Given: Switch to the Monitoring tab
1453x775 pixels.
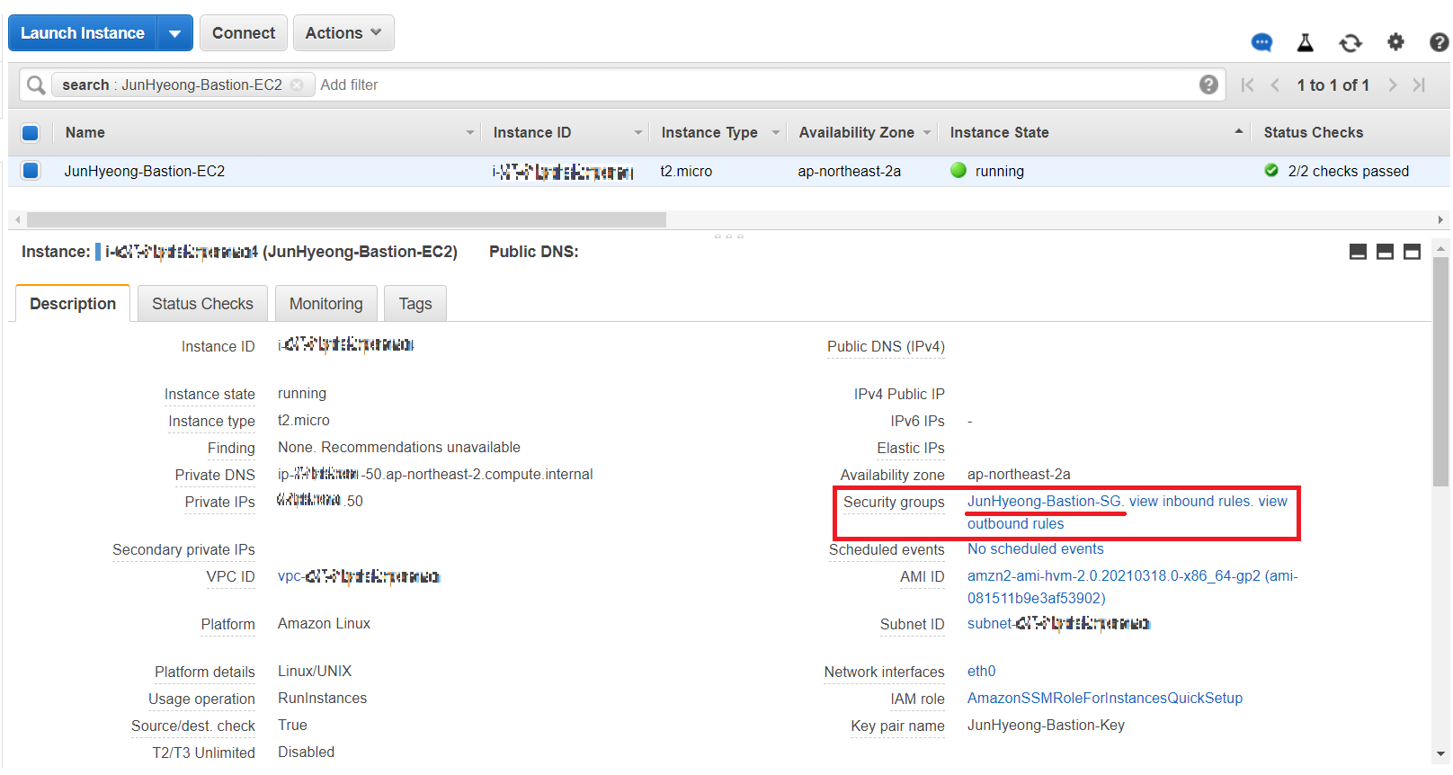Looking at the screenshot, I should [325, 304].
